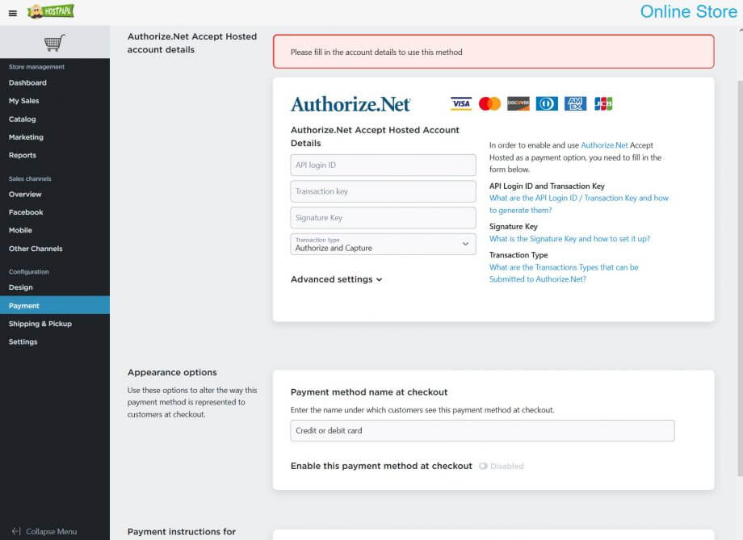Click the Visa card icon
The image size is (743, 540).
pyautogui.click(x=461, y=103)
